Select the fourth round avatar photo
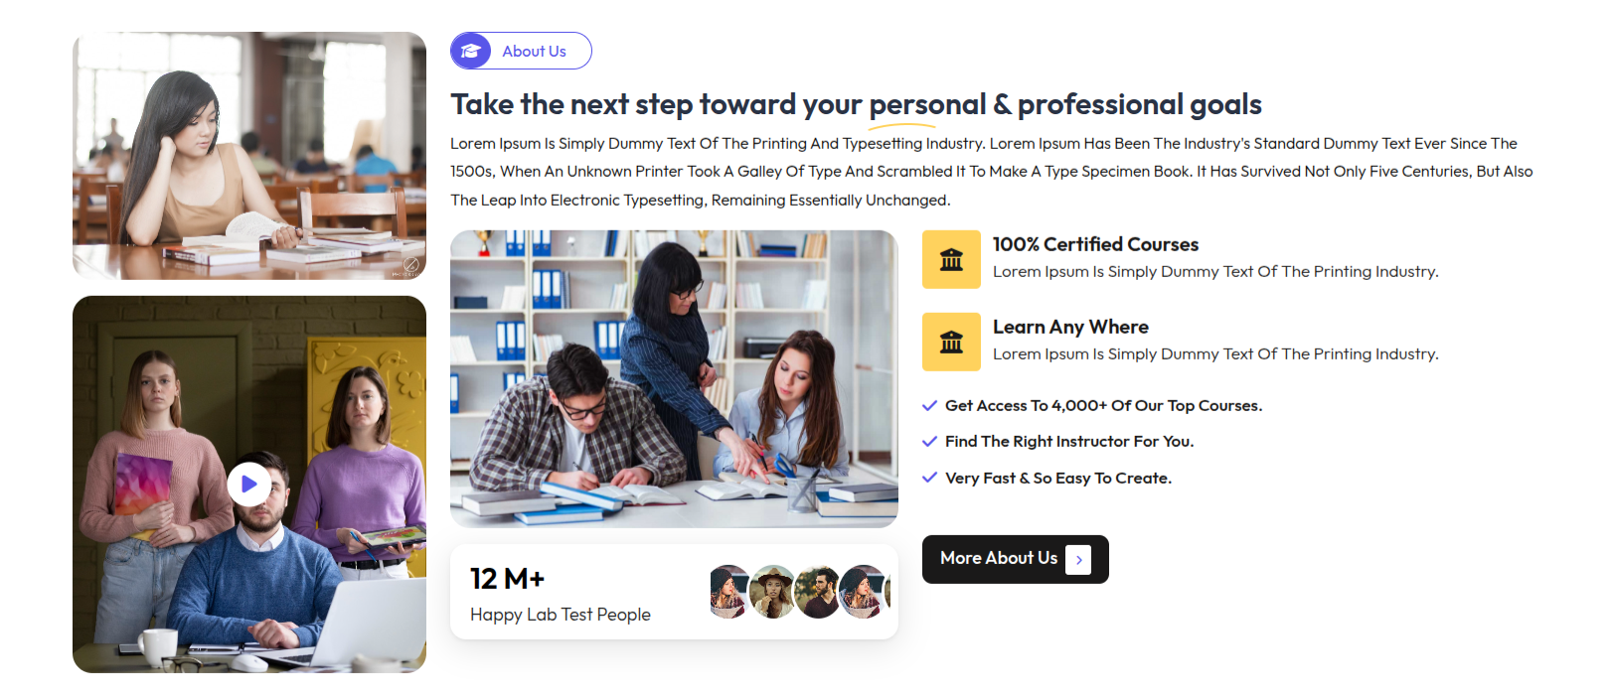 pos(863,592)
